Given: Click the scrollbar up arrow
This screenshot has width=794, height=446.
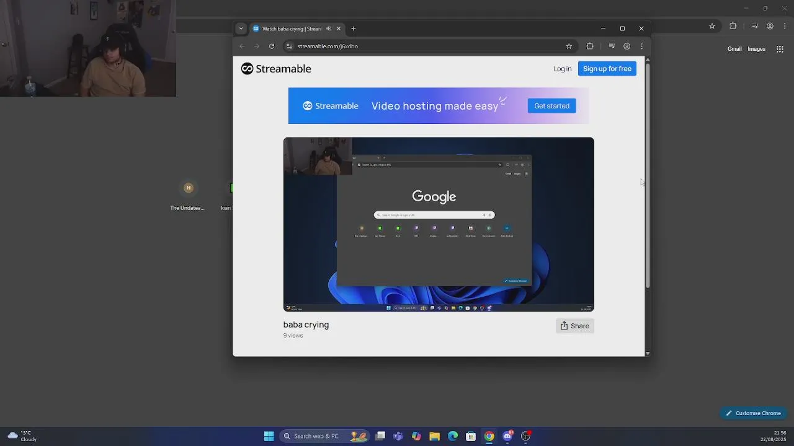Looking at the screenshot, I should 648,59.
